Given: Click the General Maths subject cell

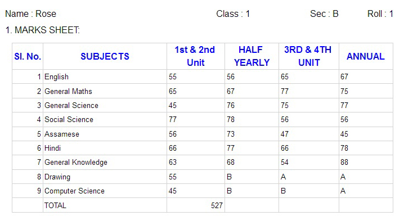Looking at the screenshot, I should [105, 91].
